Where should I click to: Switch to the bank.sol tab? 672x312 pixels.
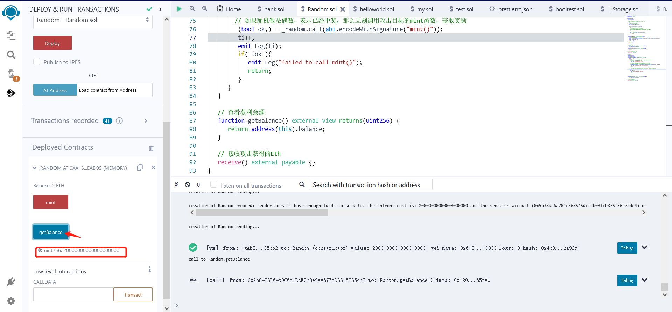click(271, 9)
